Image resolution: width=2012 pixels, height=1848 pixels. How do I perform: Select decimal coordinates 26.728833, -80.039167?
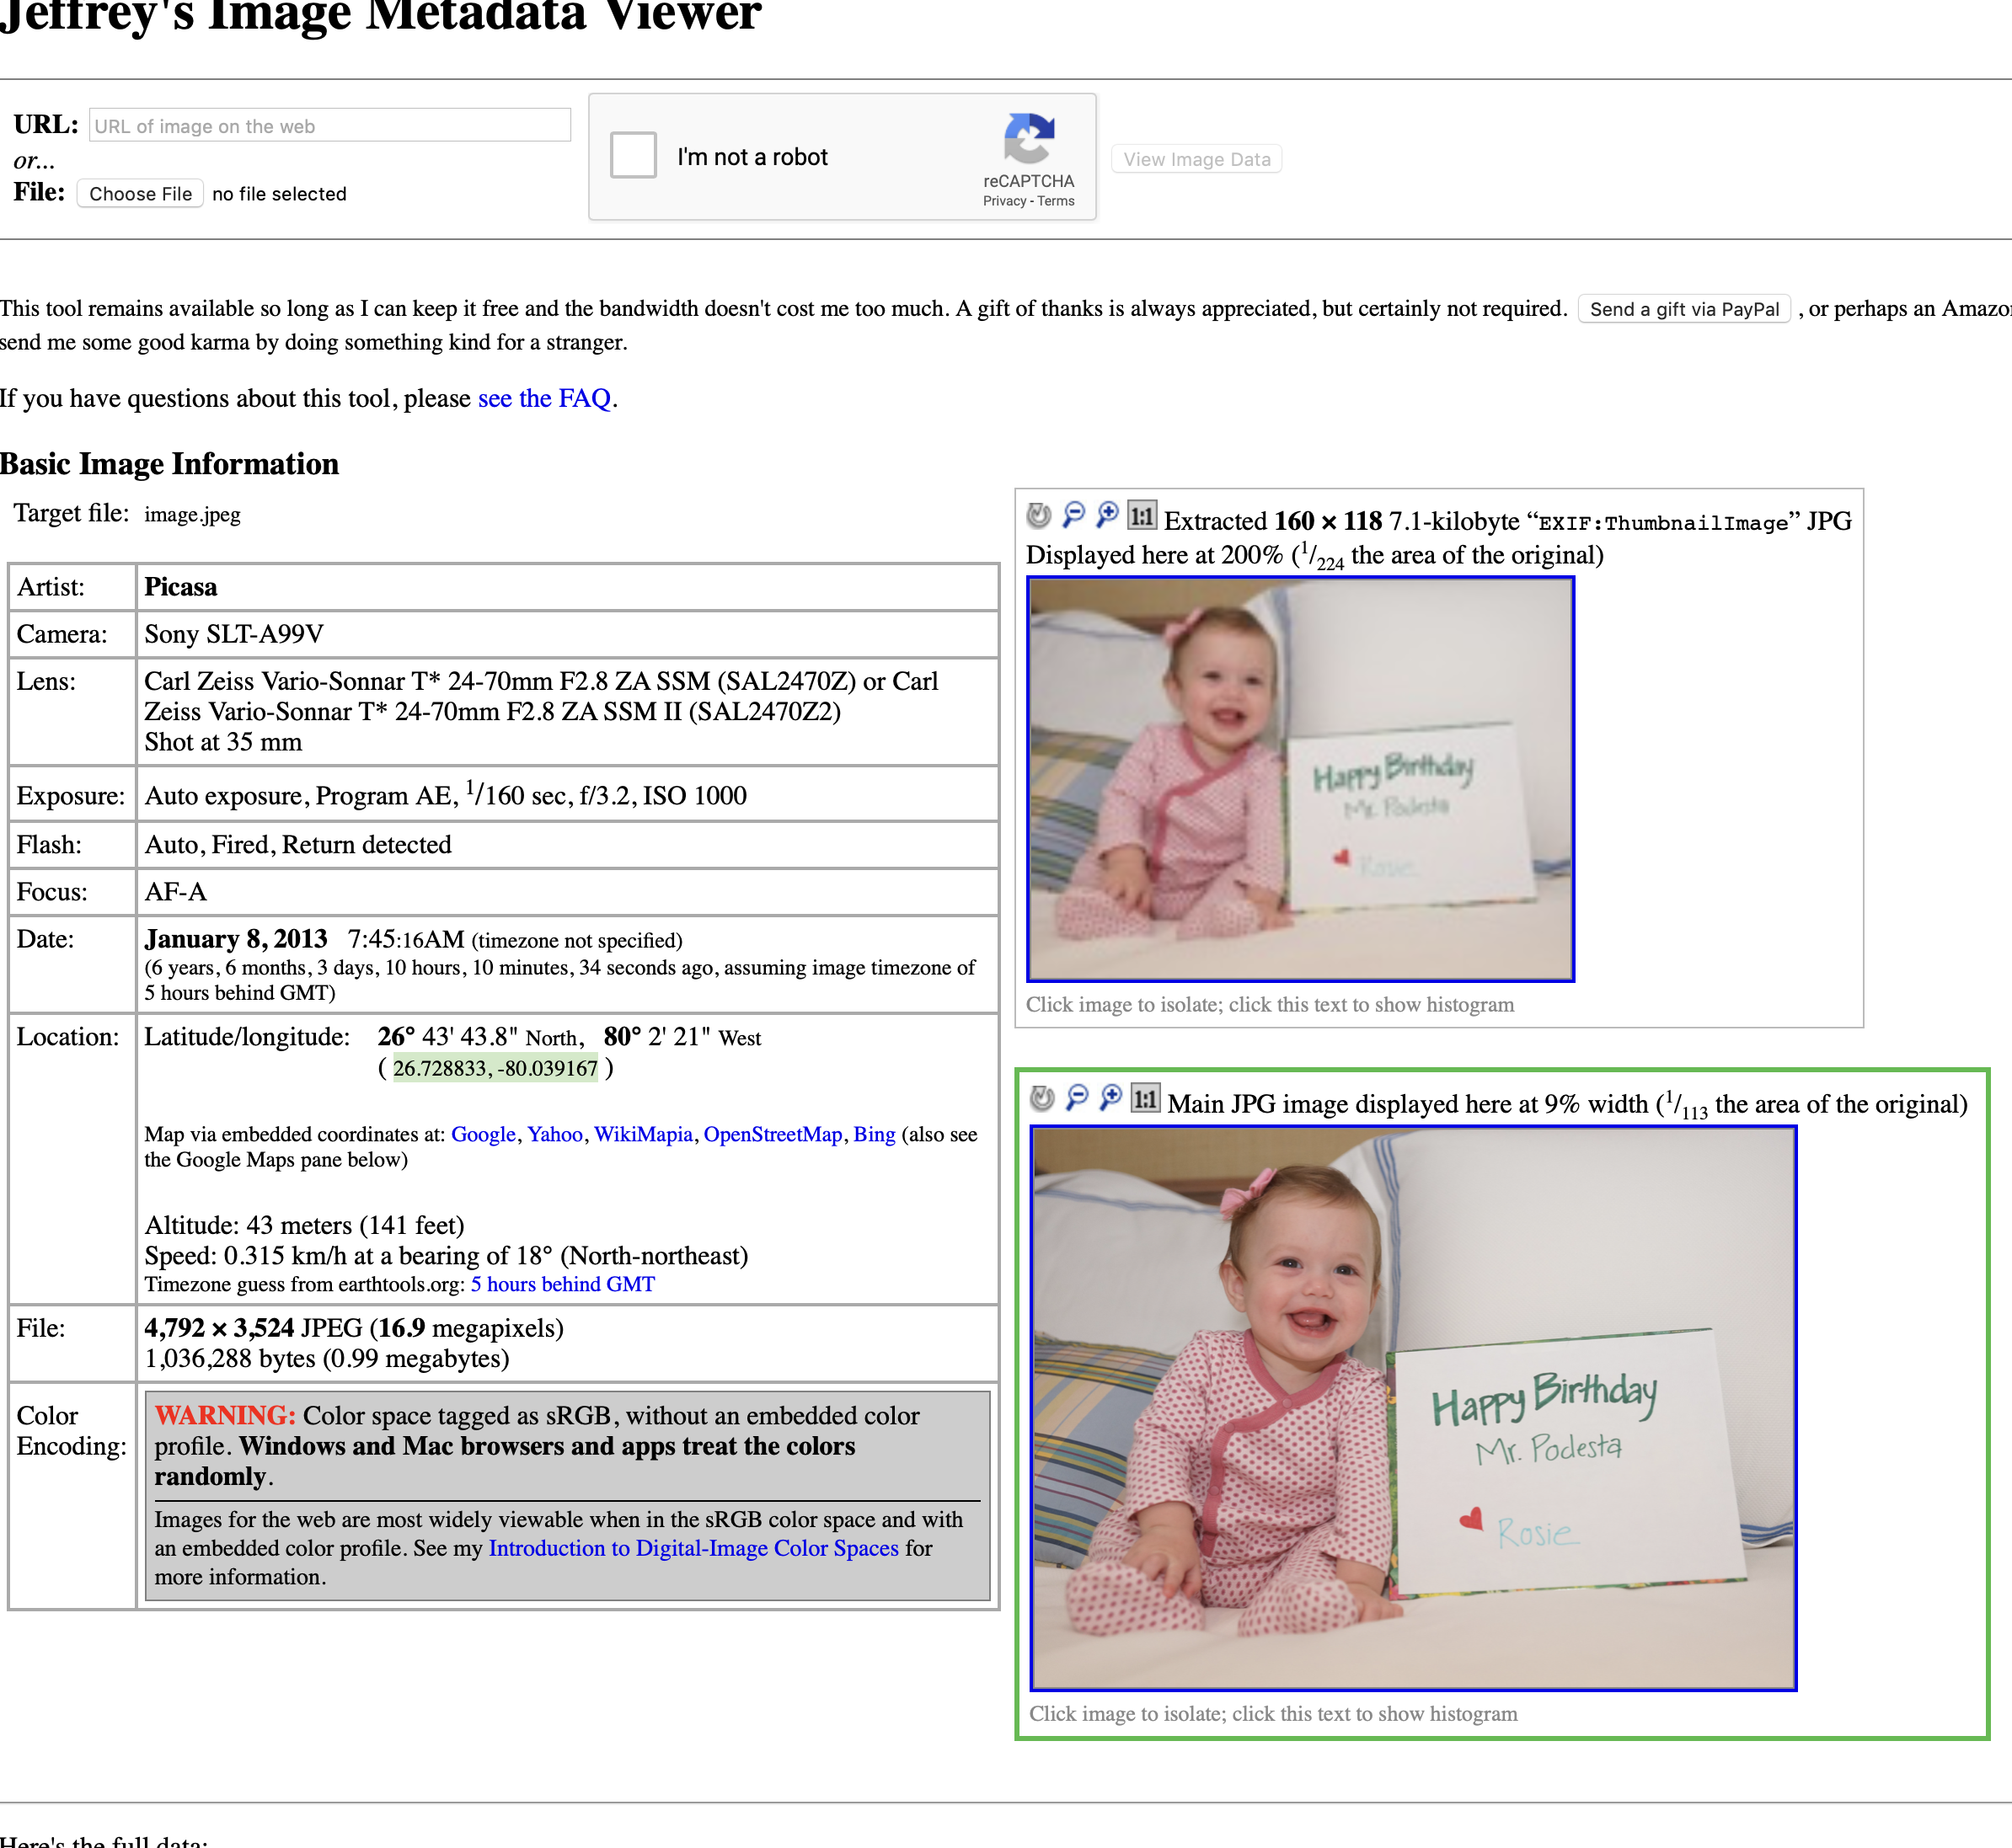click(495, 1068)
